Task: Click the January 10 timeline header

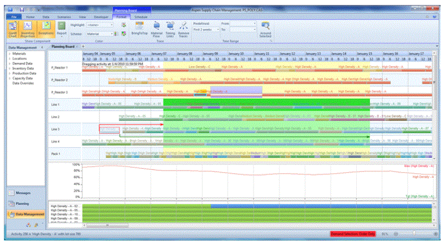Action: click(236, 54)
